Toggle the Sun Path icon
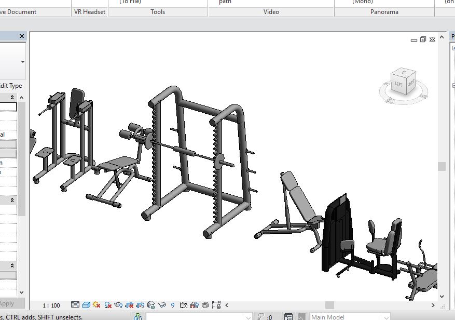 pyautogui.click(x=97, y=305)
